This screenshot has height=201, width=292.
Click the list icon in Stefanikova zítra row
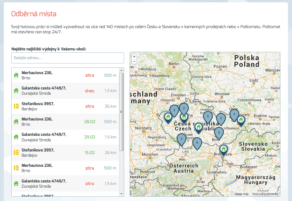(x=17, y=106)
